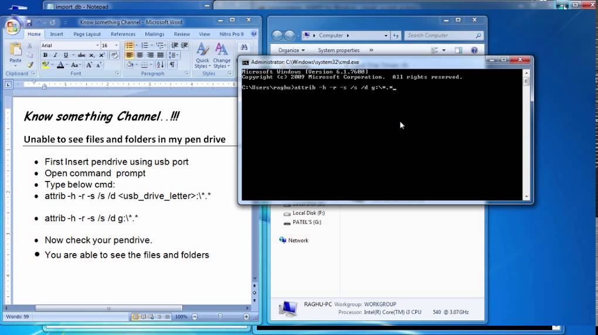Toggle Subscript formatting

click(x=91, y=55)
